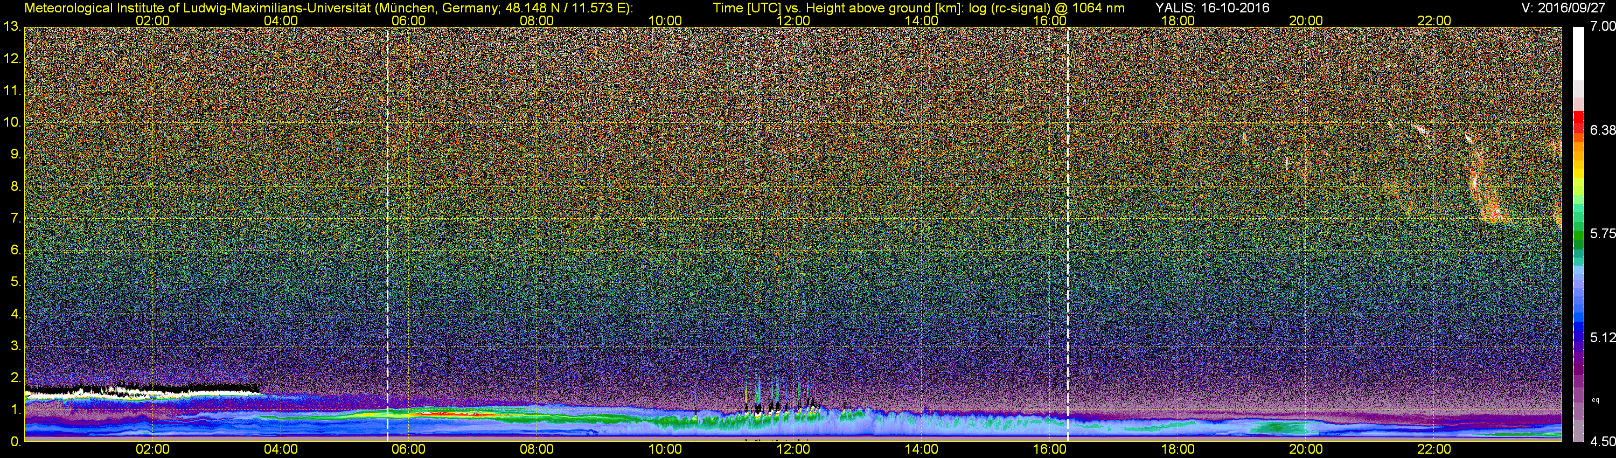The image size is (1616, 458).
Task: Click the red high-signal patch after 06:00
Action: point(452,414)
